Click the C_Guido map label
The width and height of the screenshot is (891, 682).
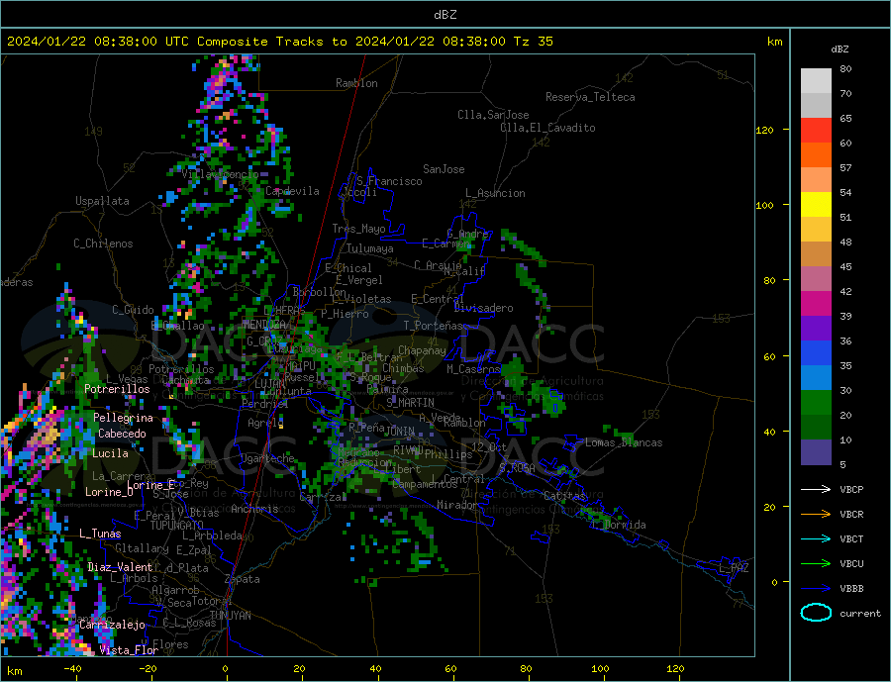tap(133, 310)
